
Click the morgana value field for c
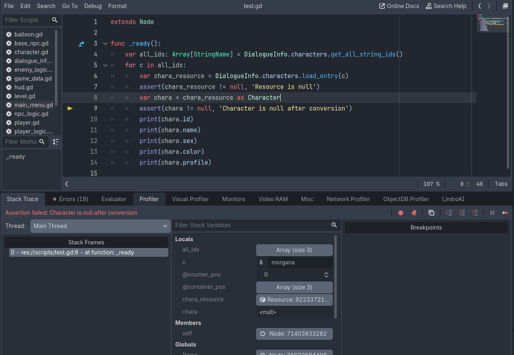click(x=300, y=262)
